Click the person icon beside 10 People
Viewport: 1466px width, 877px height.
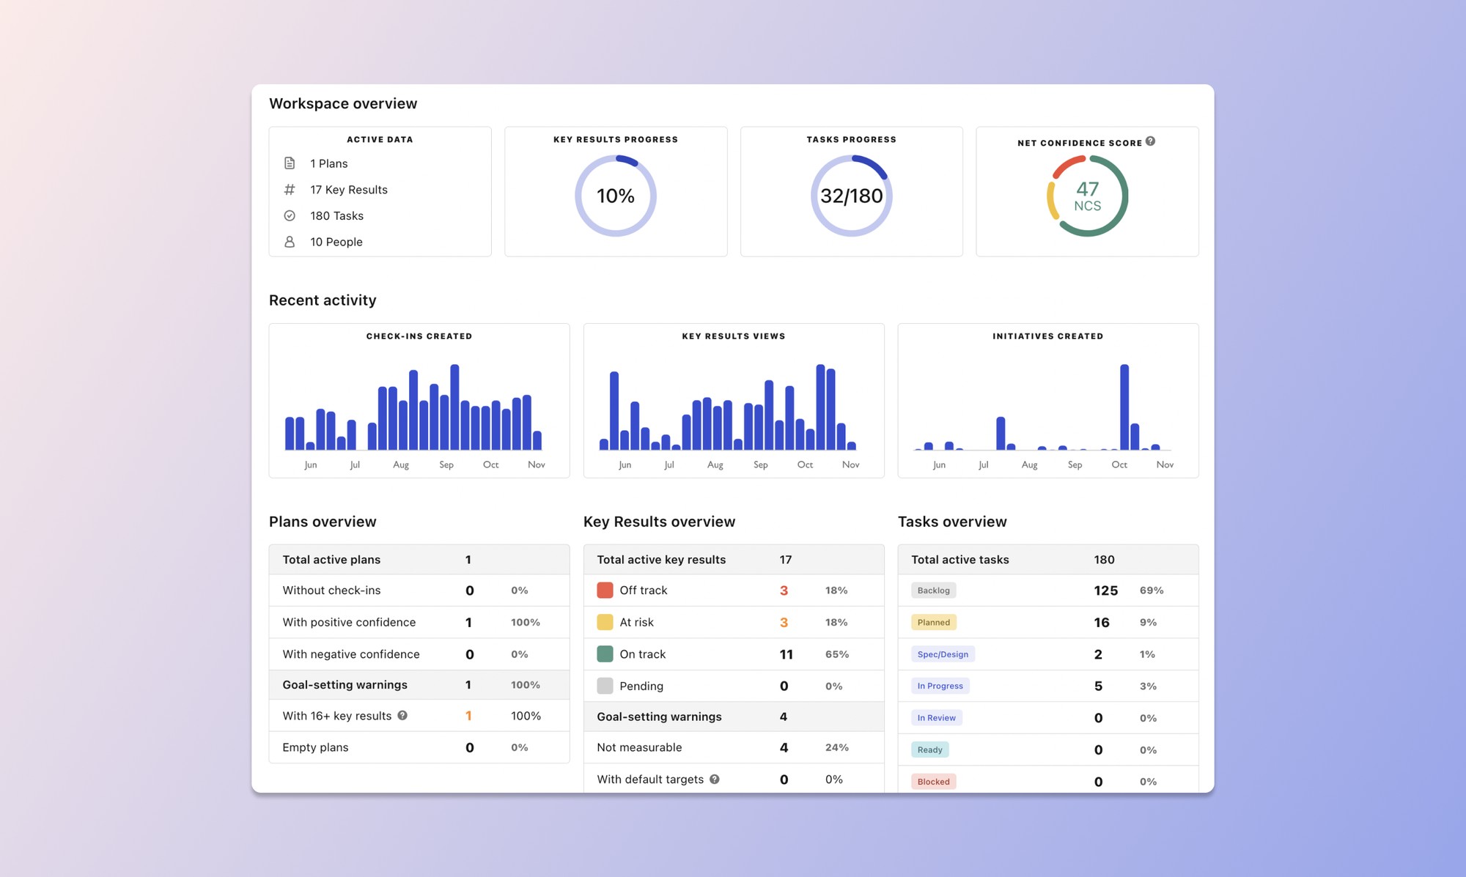tap(290, 241)
